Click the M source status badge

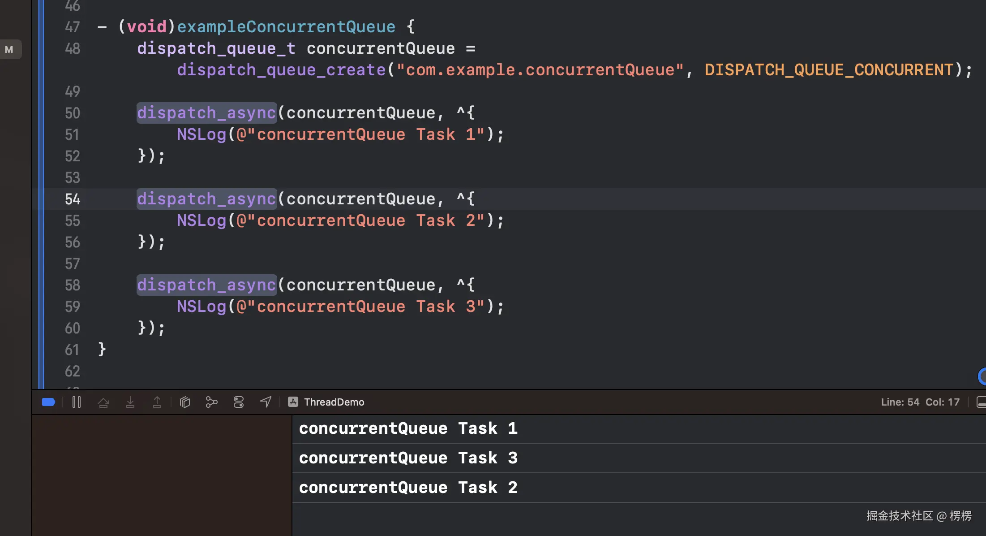9,49
